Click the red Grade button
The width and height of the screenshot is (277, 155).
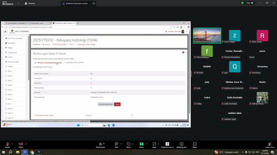coord(117,104)
